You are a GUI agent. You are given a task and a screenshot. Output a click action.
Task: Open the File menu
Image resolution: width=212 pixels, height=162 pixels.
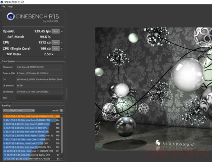3,7
